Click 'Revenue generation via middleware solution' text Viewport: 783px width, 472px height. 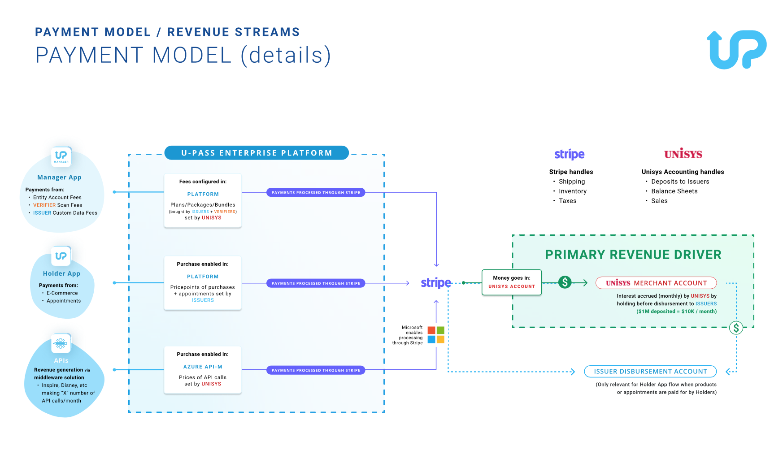coord(62,374)
